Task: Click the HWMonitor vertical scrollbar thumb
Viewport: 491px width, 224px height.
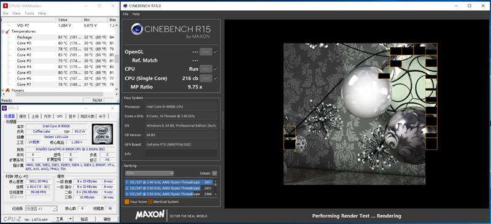Action: [117, 58]
